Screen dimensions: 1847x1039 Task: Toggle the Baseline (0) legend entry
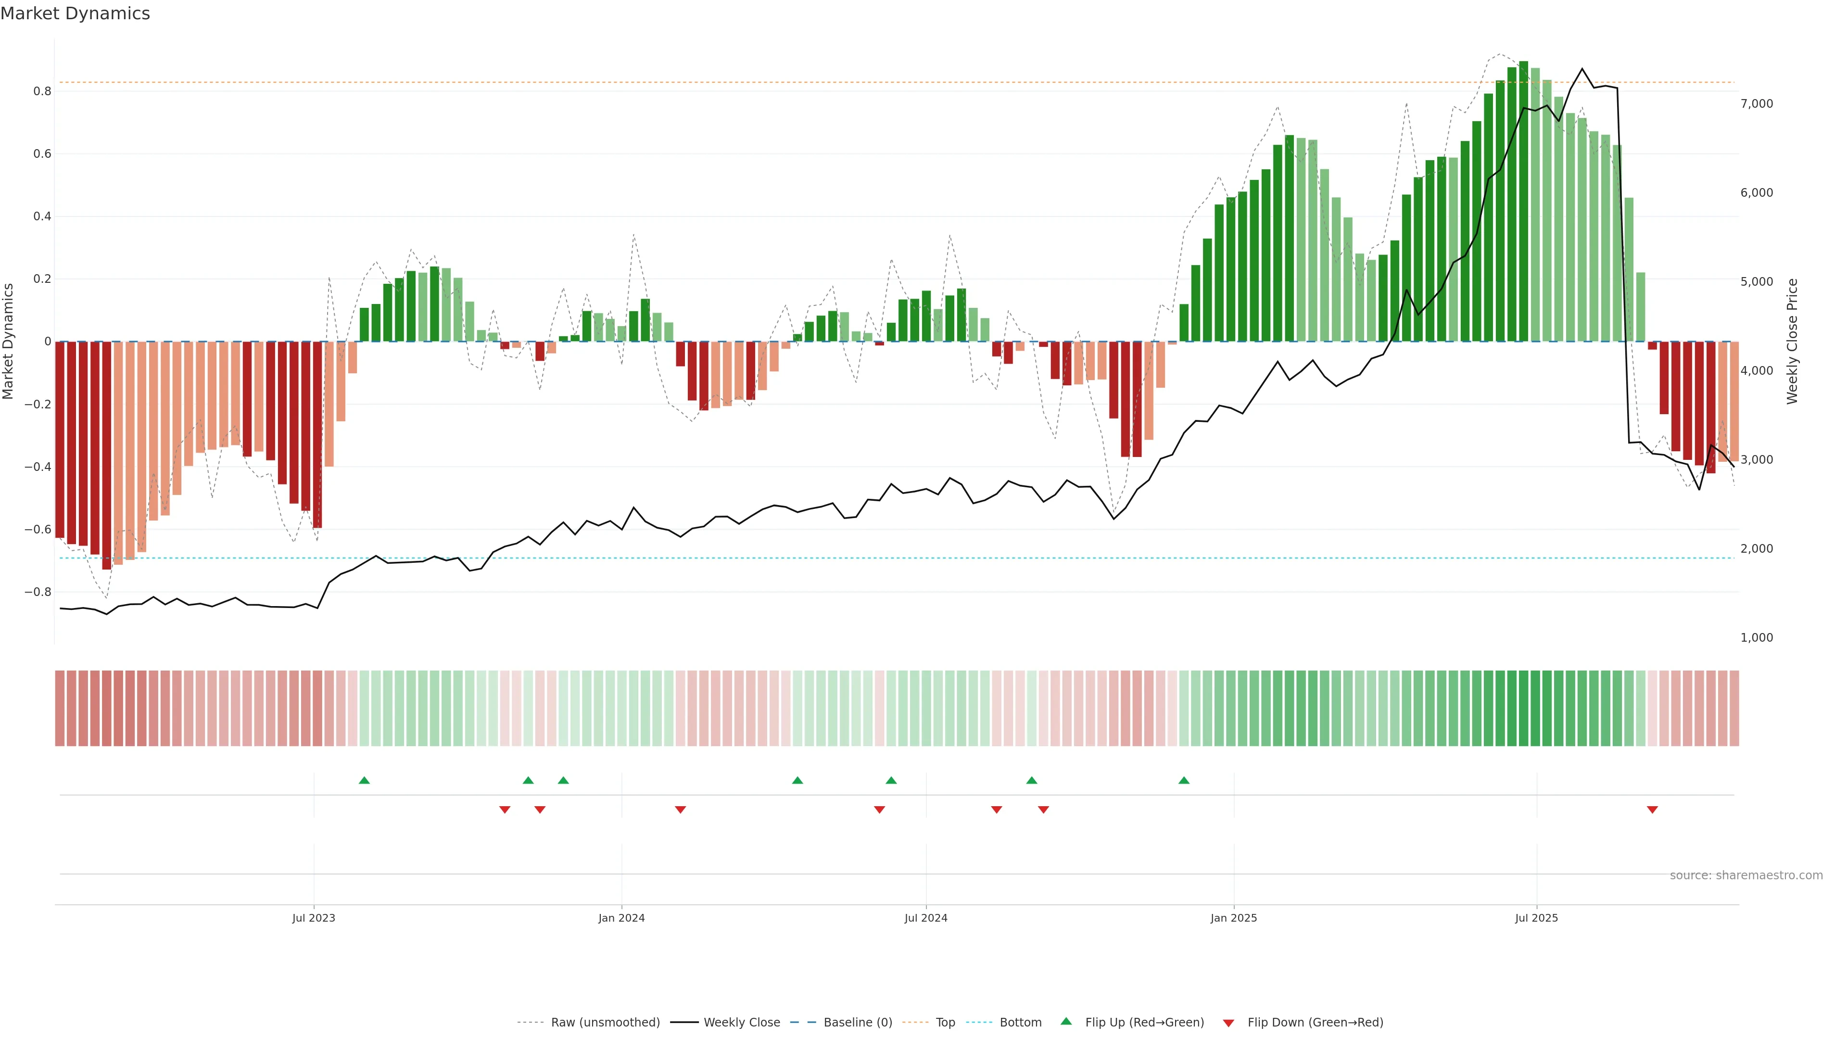pyautogui.click(x=858, y=1023)
